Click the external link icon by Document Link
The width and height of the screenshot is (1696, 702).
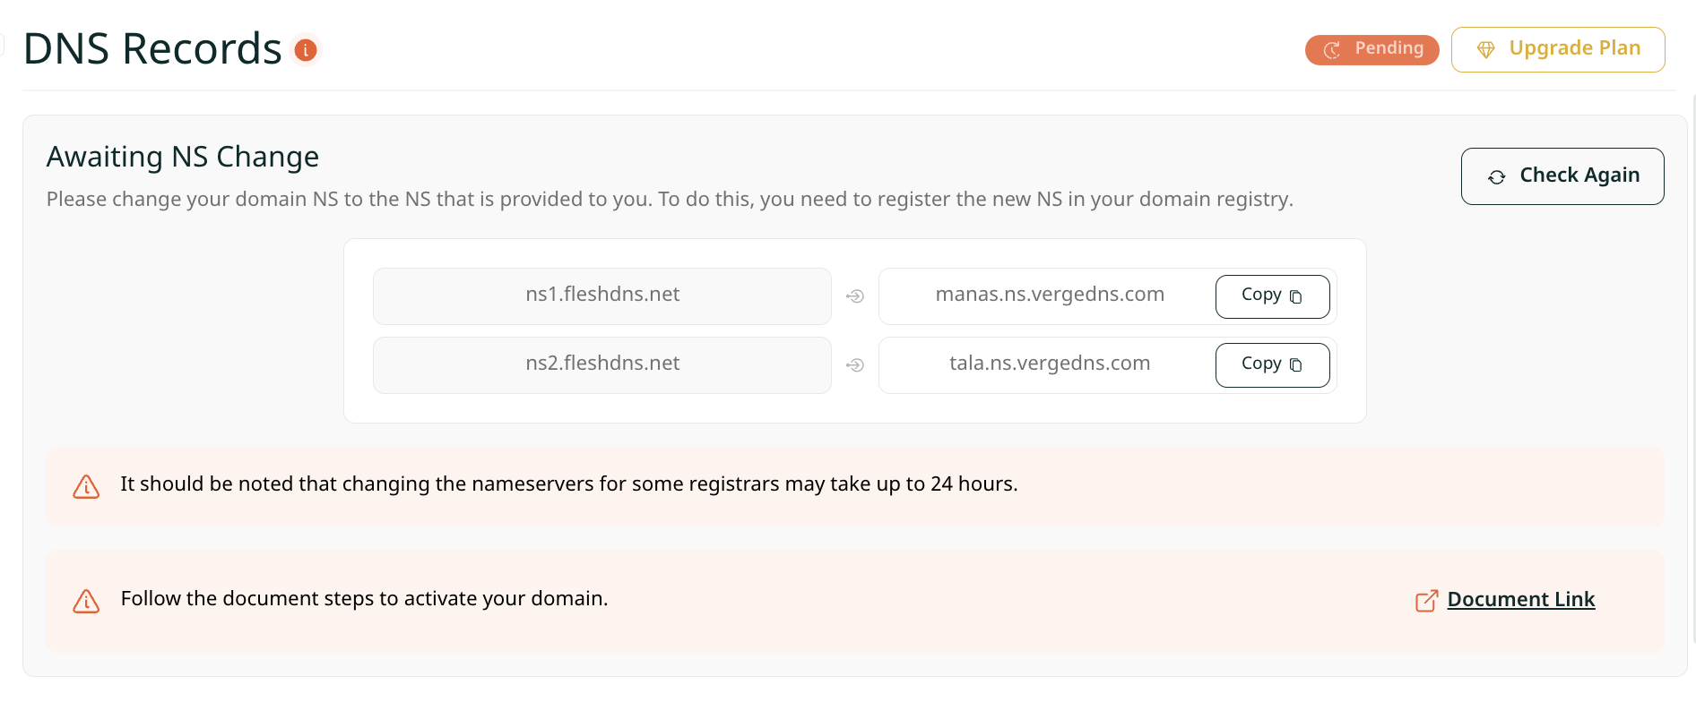click(1426, 600)
